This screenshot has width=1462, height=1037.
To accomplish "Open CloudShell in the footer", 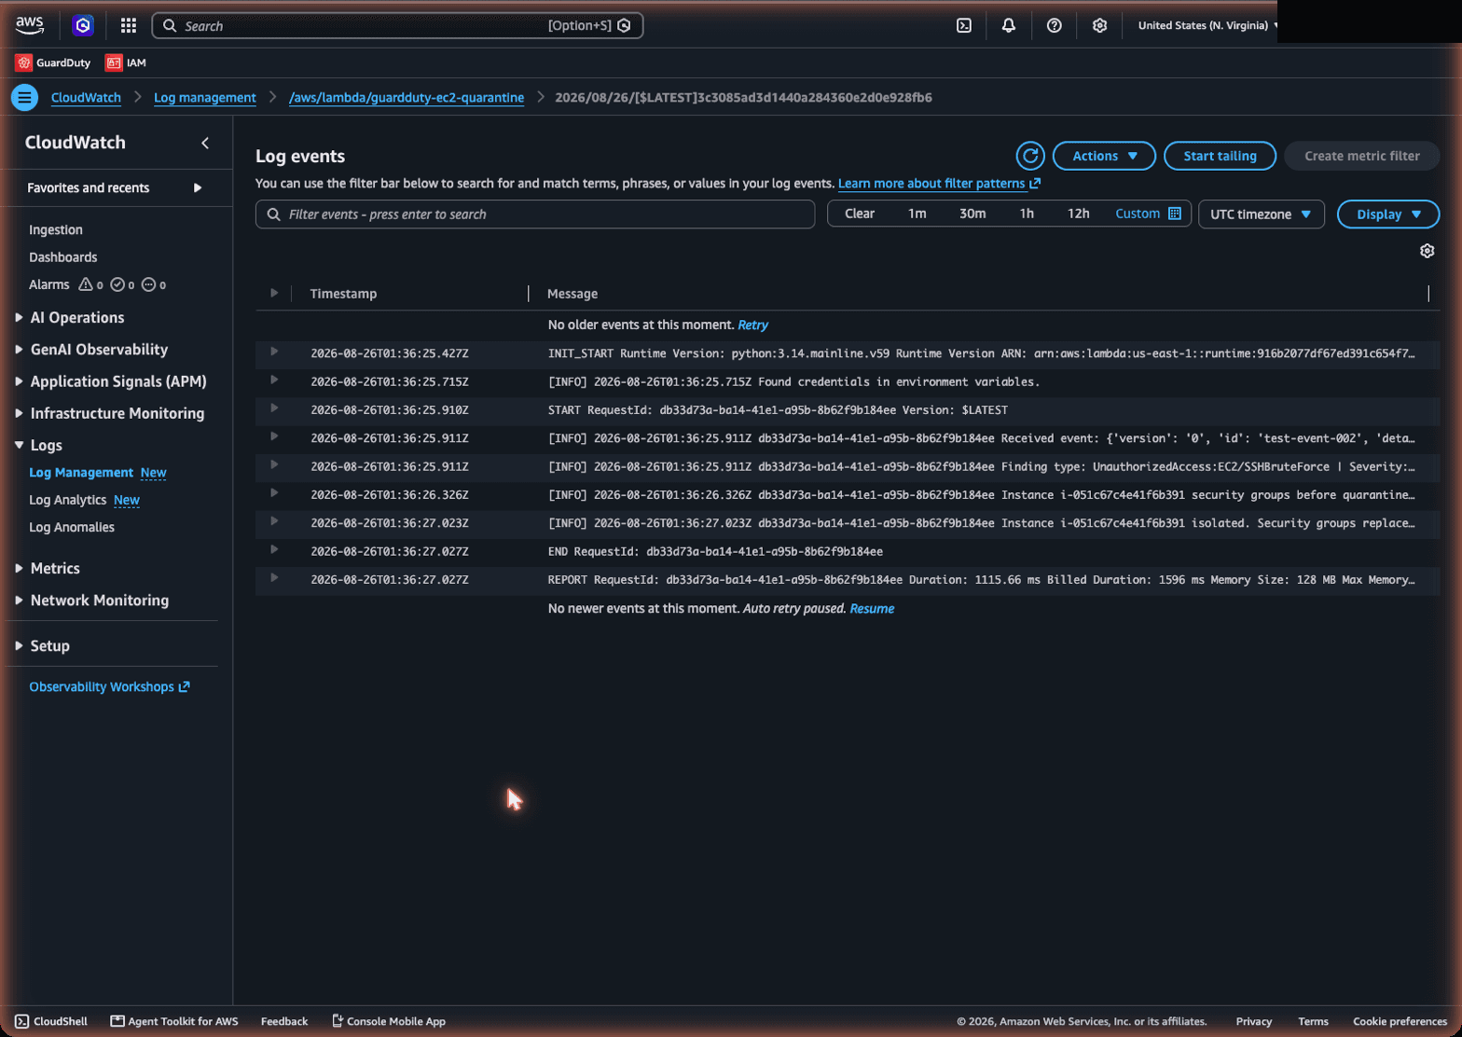I will coord(51,1021).
